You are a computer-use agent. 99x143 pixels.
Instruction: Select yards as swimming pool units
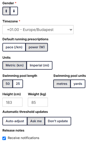pos(78,84)
